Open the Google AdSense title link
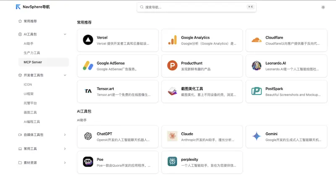 click(x=110, y=63)
